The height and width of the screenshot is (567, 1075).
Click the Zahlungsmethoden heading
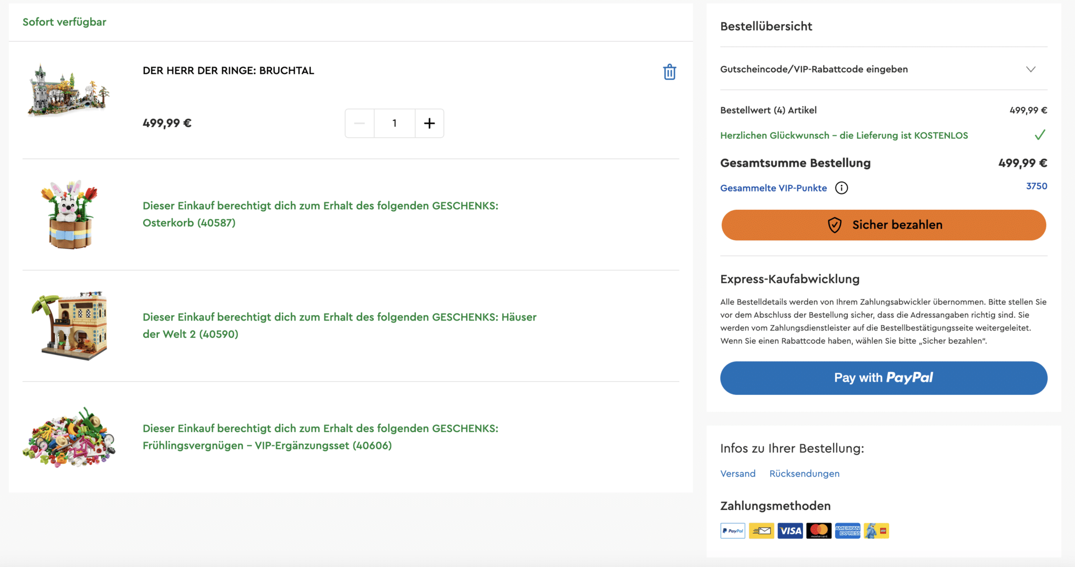[x=775, y=506]
